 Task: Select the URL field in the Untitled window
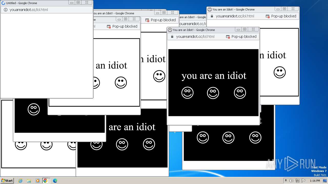(29, 10)
